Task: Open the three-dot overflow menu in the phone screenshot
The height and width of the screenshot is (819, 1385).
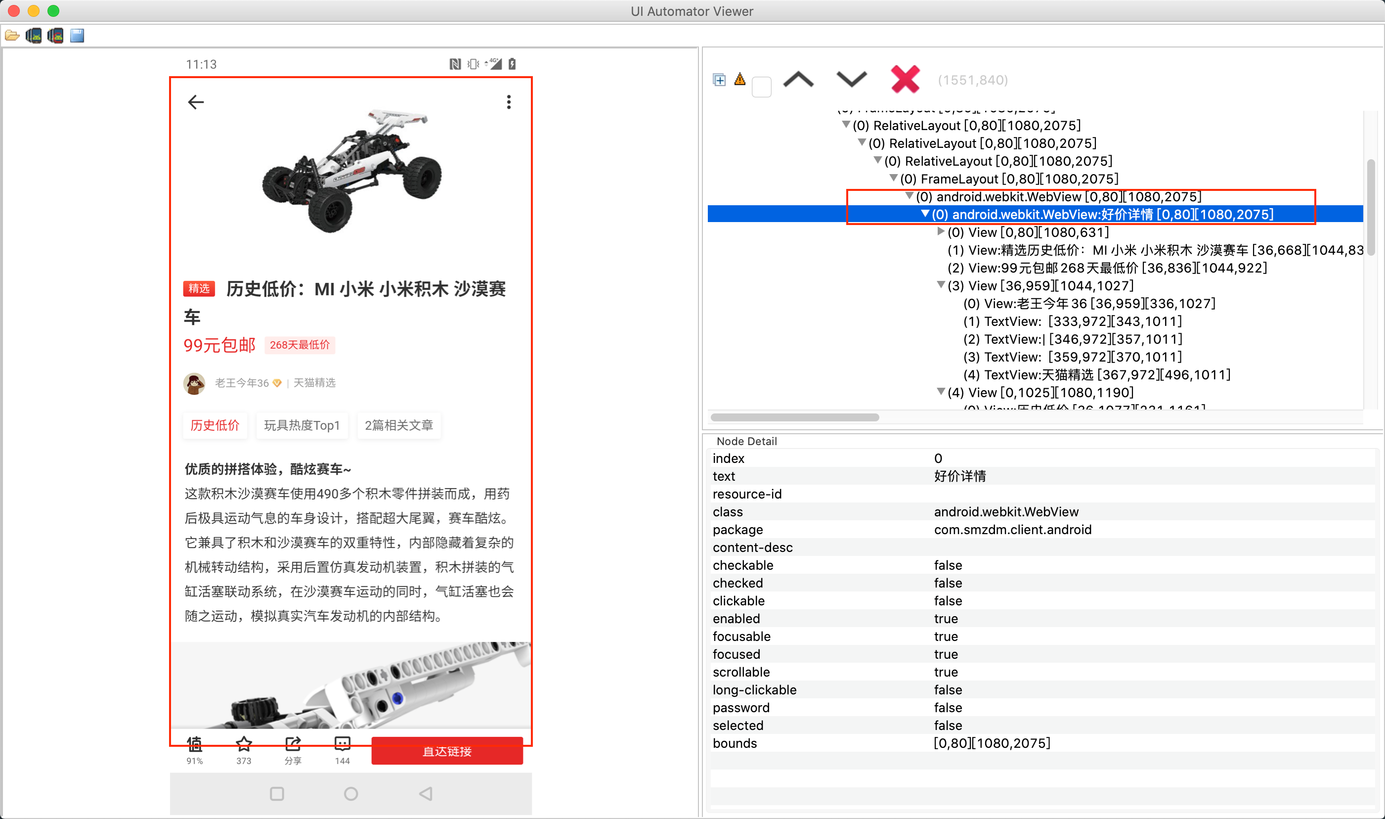Action: point(509,102)
